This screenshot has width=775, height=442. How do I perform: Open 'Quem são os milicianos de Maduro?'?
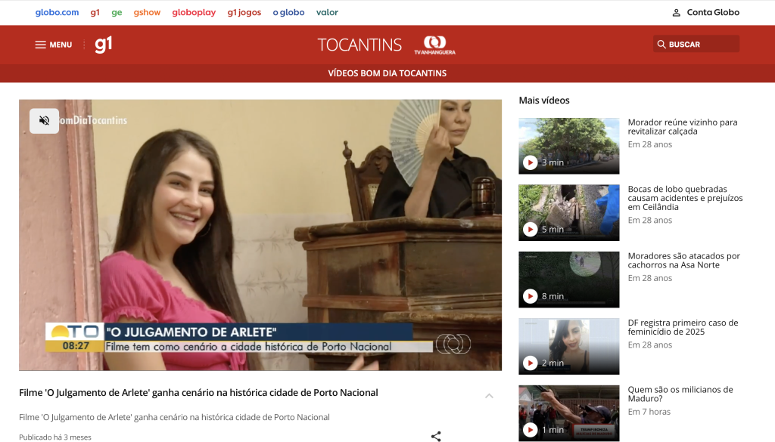pyautogui.click(x=680, y=394)
